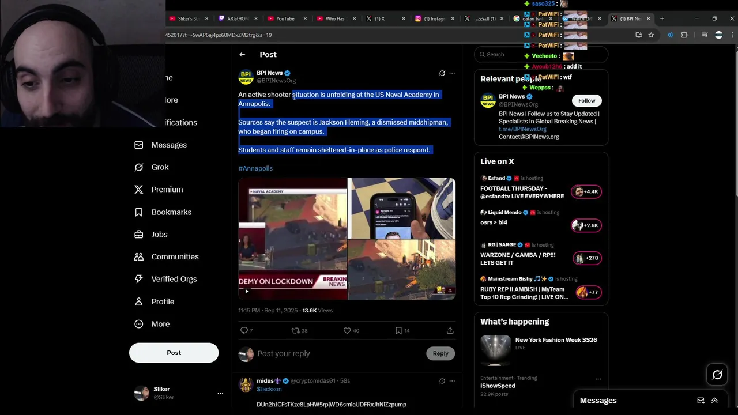Screen dimensions: 738x415
Task: Open browser extensions puzzle icon
Action: [x=684, y=35]
